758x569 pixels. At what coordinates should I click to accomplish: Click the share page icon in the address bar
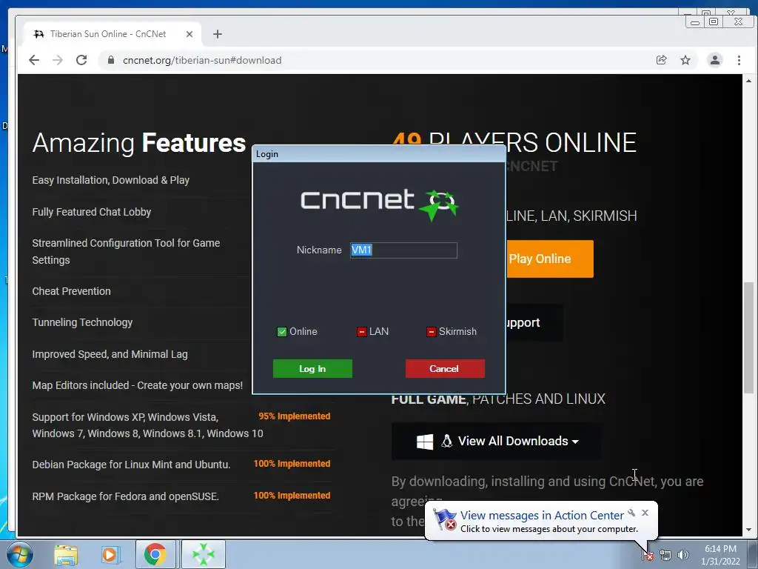pos(661,60)
